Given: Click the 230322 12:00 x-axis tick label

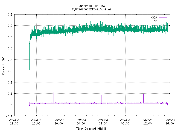Looking at the screenshot, I should (14, 121).
